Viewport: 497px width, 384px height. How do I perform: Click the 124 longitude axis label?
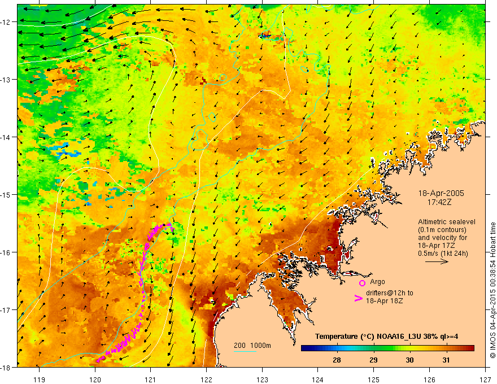(x=318, y=380)
